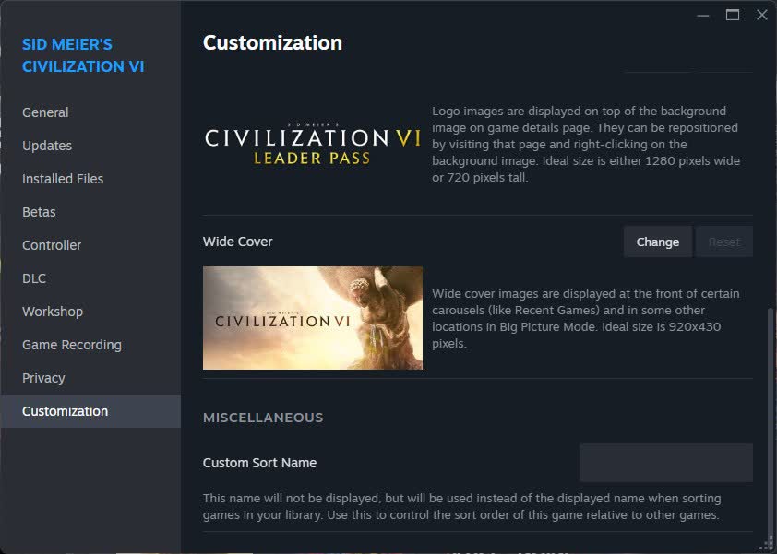Image resolution: width=777 pixels, height=554 pixels.
Task: Switch to the Betas section
Action: [39, 211]
